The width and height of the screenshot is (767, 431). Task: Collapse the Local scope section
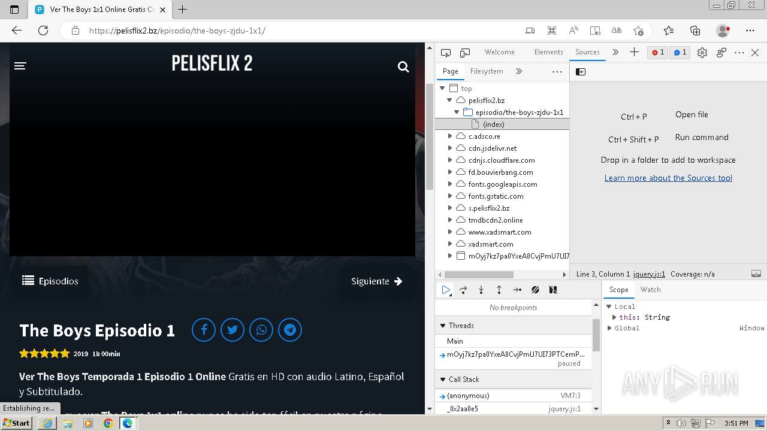(609, 306)
